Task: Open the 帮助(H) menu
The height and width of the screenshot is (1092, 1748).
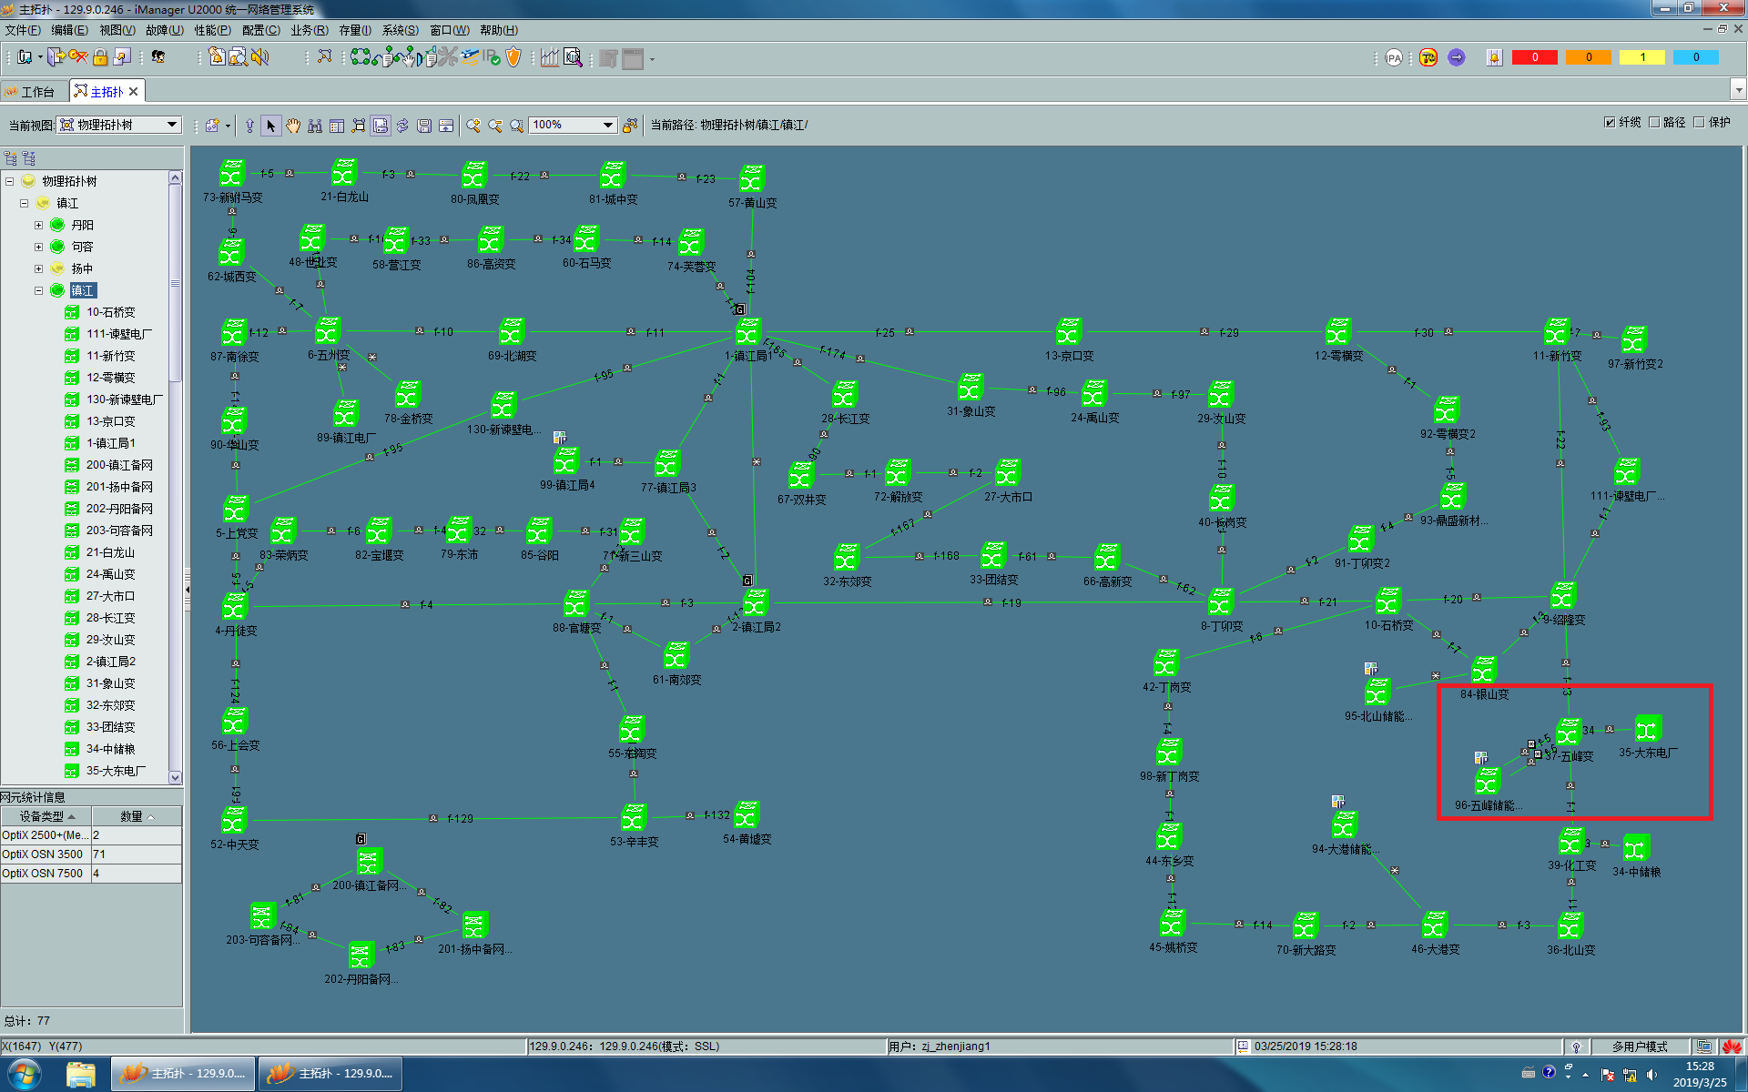Action: 499,30
